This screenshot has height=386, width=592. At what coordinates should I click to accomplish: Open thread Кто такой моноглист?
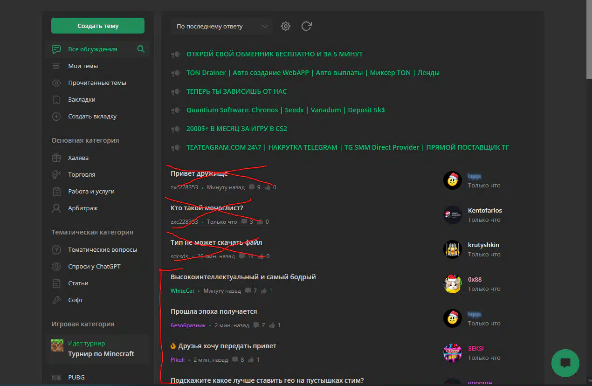207,208
